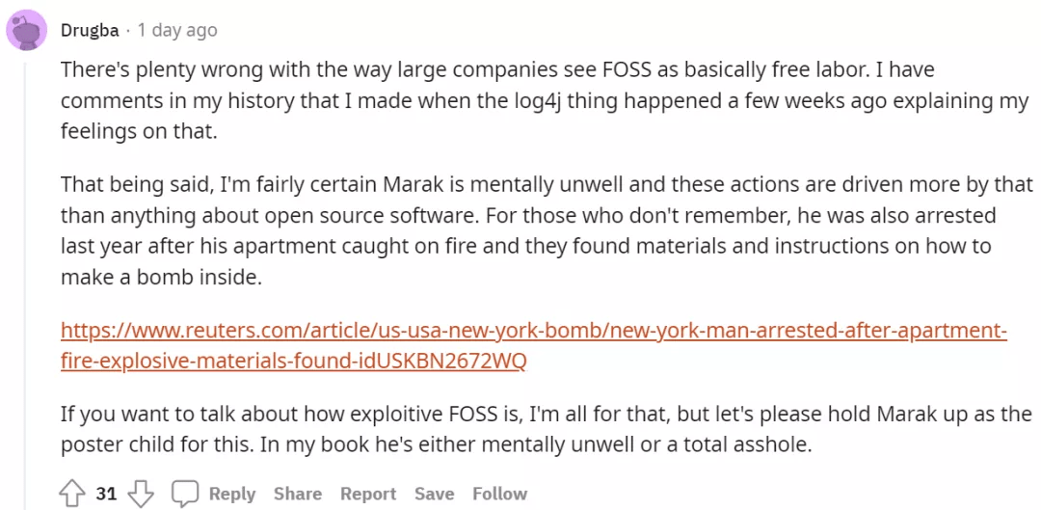
Task: Follow this comment thread
Action: coord(499,494)
